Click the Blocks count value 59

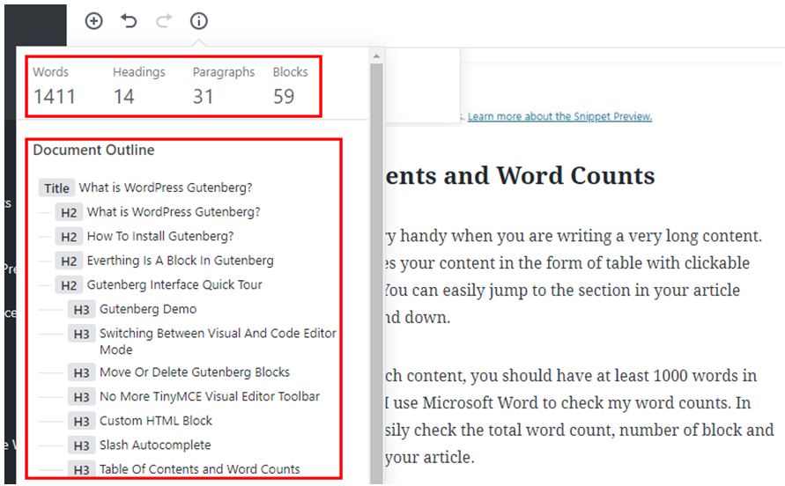tap(284, 97)
